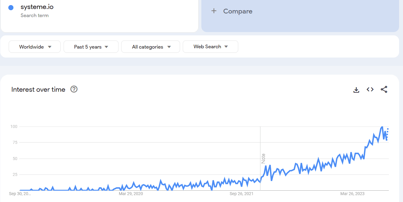Viewport: 403px width, 202px height.
Task: Edit the systeme.io search term field
Action: [x=37, y=7]
